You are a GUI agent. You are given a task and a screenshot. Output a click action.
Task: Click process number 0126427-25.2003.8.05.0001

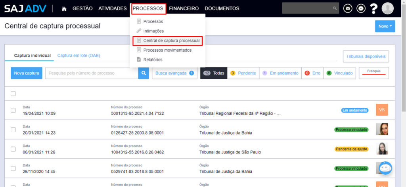(137, 133)
